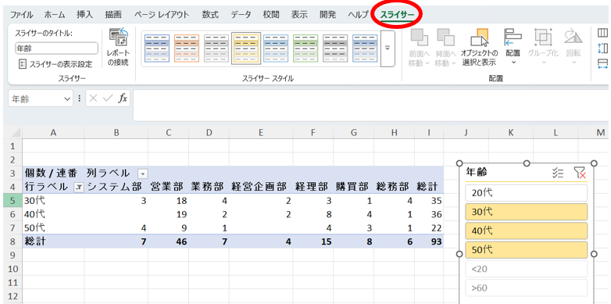611x304 pixels.
Task: Select row 5 header
Action: (x=12, y=201)
